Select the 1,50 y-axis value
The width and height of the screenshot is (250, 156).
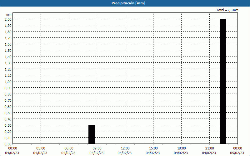tap(8, 51)
